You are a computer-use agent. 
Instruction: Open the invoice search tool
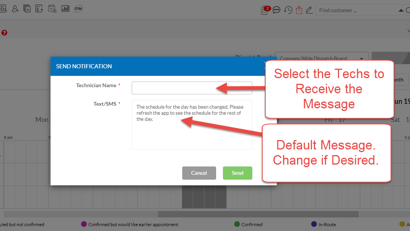pyautogui.click(x=4, y=8)
